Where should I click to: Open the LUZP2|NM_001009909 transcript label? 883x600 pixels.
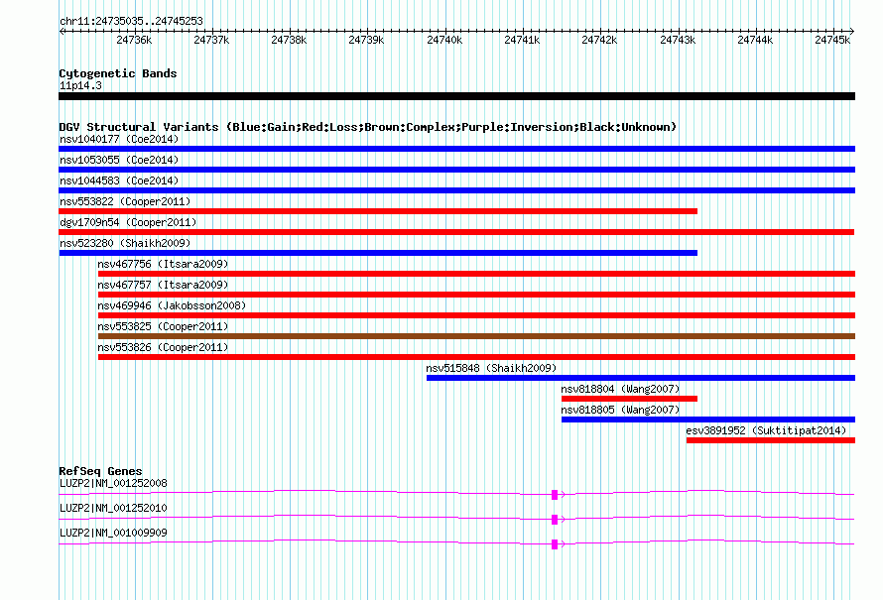point(113,533)
